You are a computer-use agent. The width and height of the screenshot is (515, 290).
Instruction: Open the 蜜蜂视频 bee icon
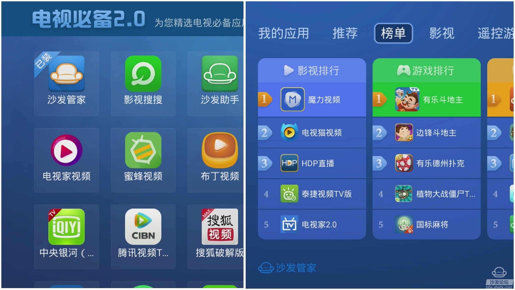(143, 150)
